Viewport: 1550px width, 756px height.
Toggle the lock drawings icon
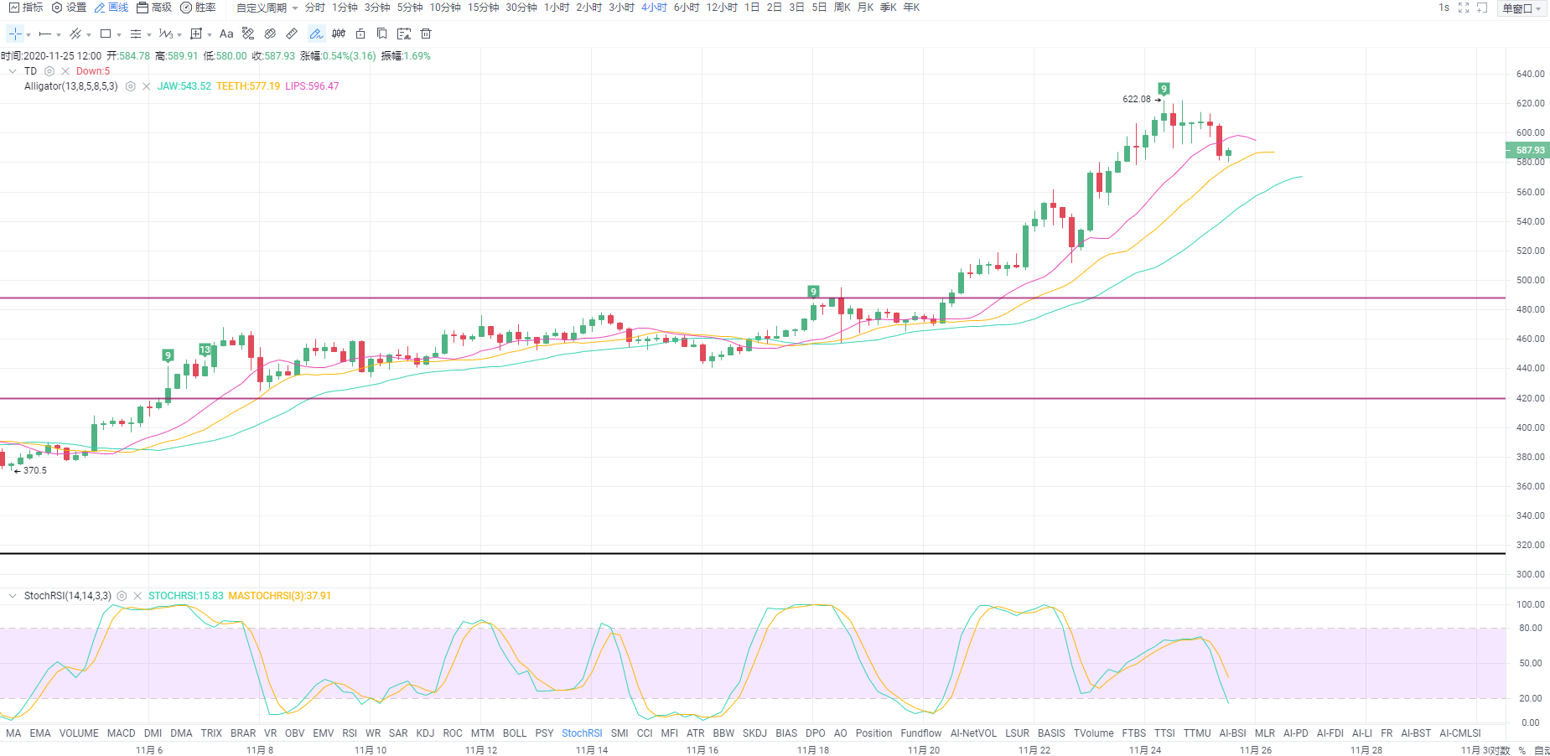coord(360,34)
